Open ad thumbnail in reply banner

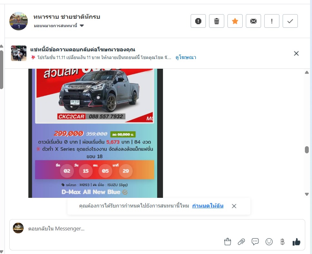coord(19,53)
